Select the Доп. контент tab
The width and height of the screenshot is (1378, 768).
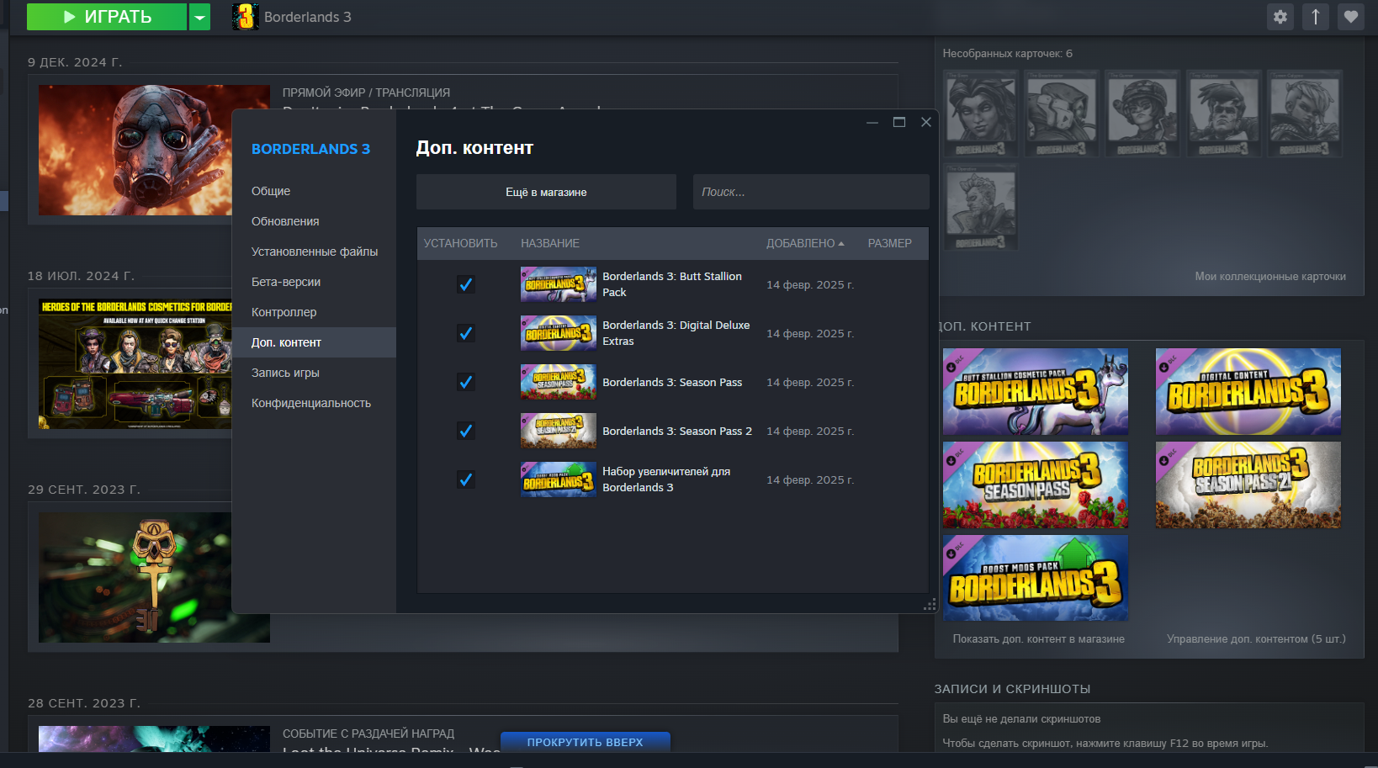[314, 342]
